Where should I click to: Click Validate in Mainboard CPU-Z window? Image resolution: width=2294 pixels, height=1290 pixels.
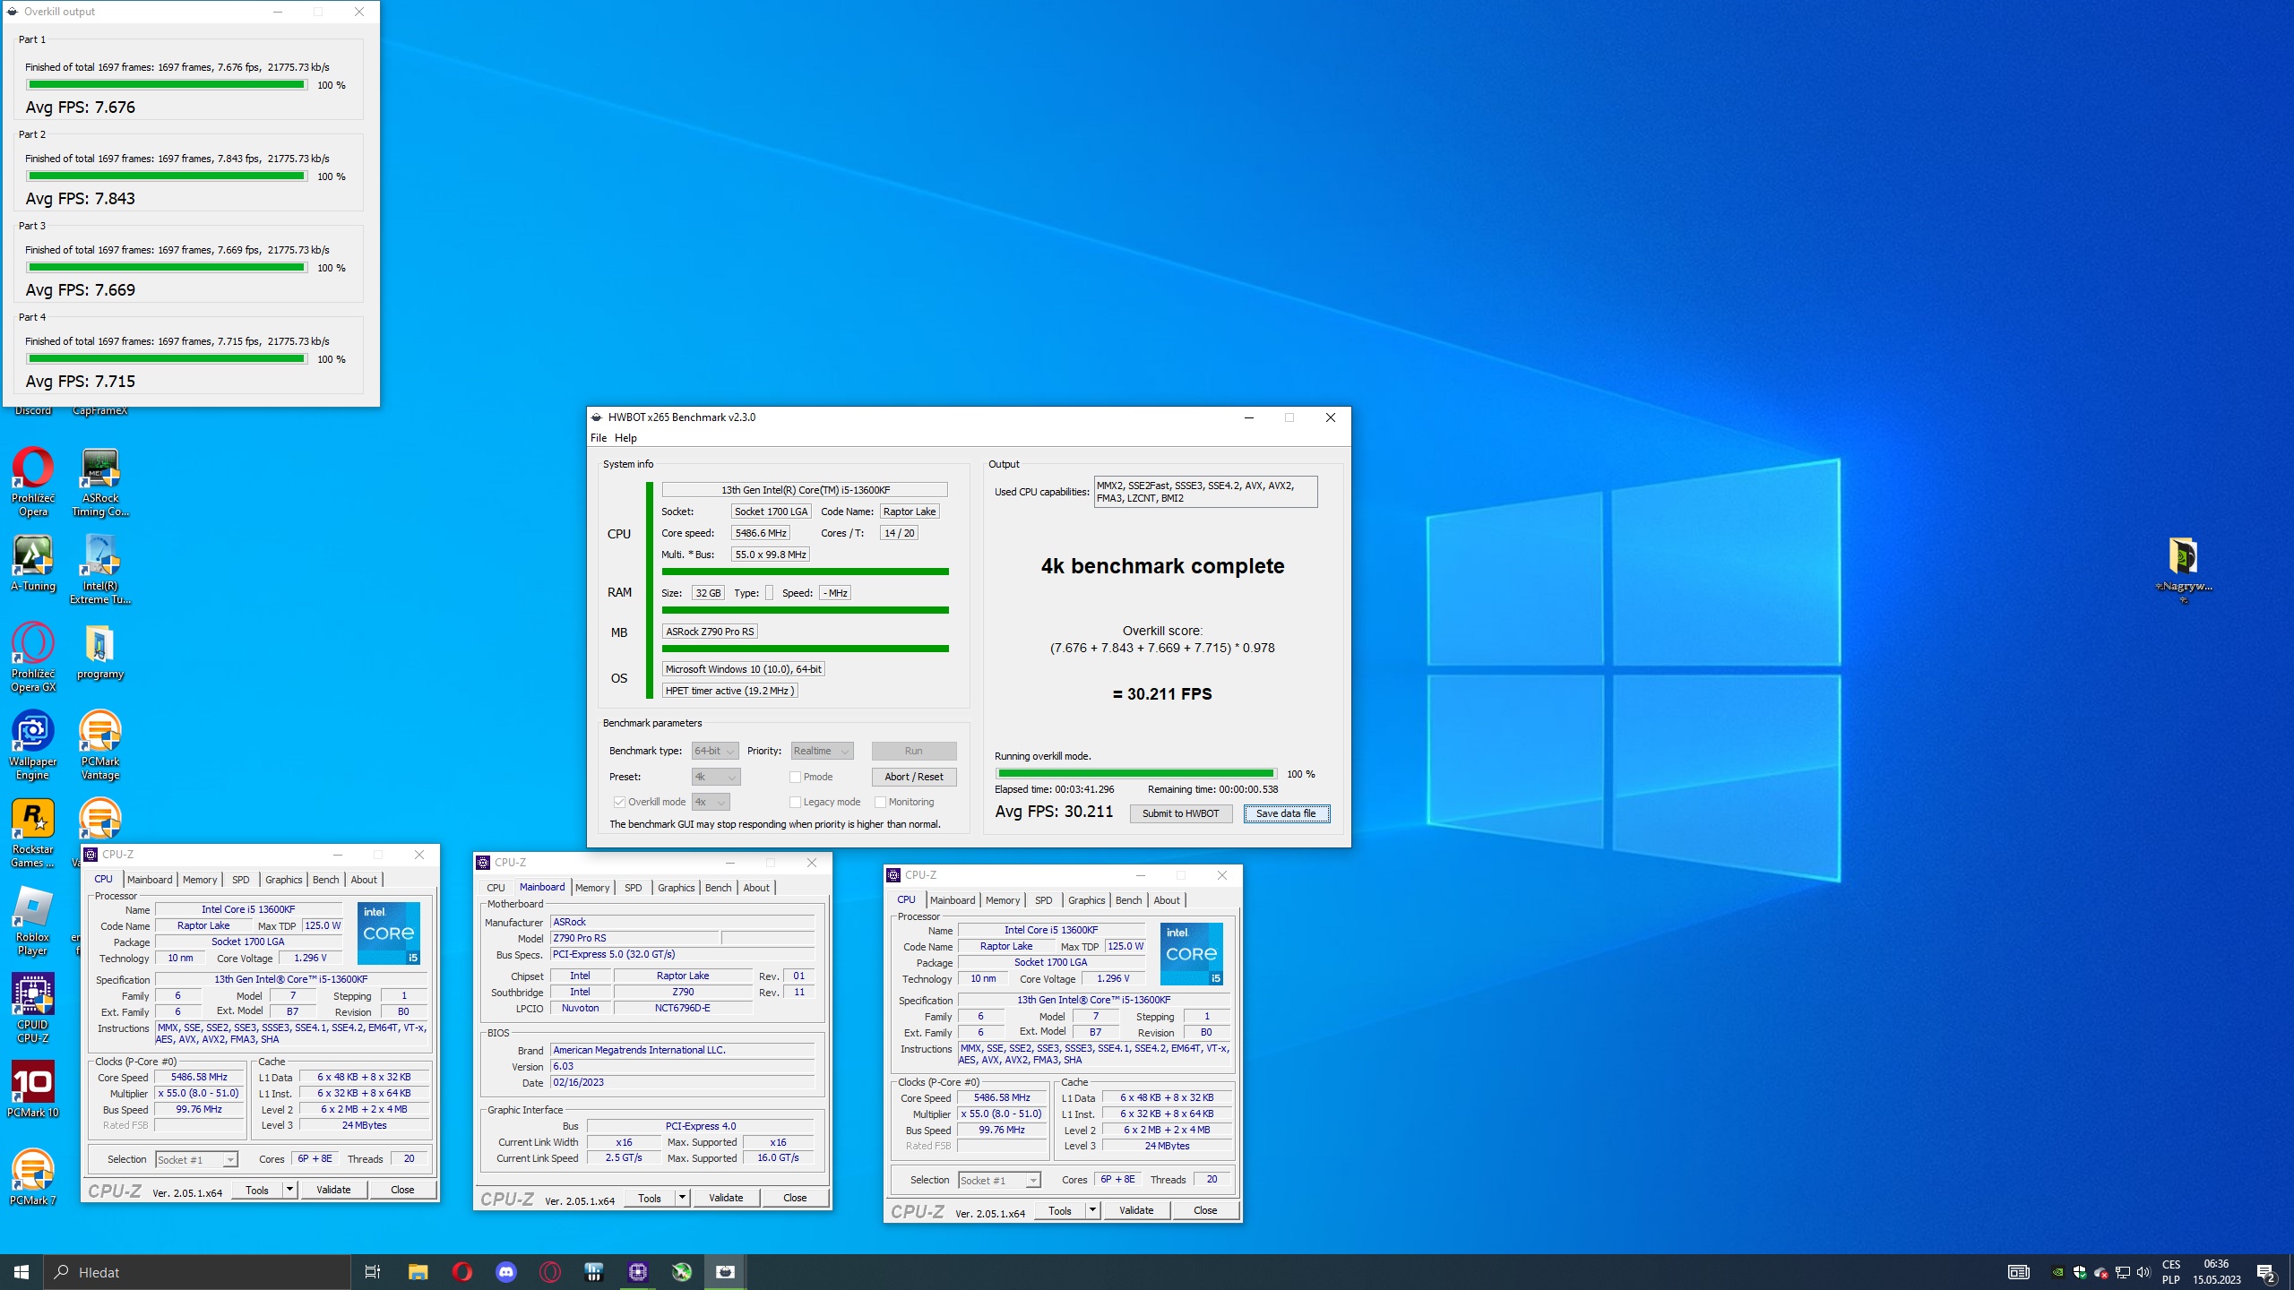point(725,1198)
